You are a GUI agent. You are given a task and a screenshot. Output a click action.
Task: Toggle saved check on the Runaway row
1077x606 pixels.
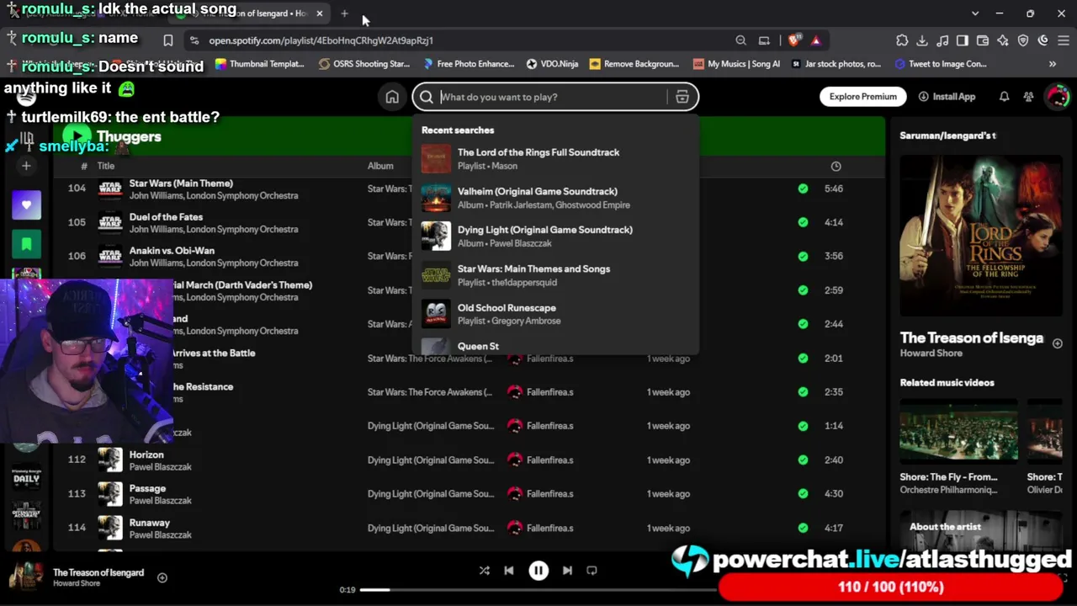[803, 529]
